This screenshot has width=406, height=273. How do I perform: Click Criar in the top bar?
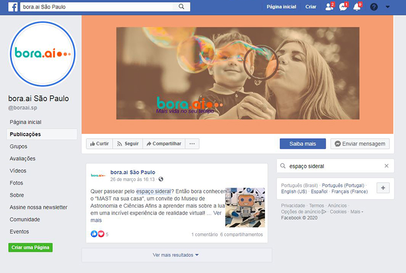click(x=311, y=7)
